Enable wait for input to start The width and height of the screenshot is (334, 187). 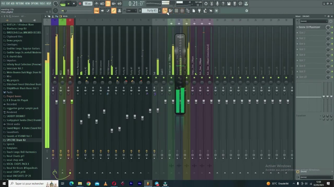[102, 4]
